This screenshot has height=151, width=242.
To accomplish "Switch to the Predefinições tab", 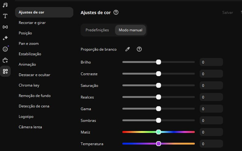I will 97,30.
